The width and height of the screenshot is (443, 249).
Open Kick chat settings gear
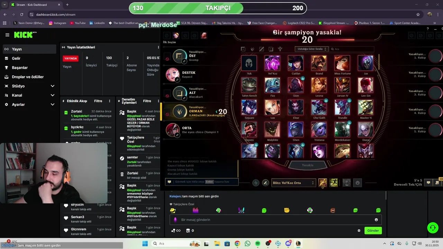[x=359, y=231]
